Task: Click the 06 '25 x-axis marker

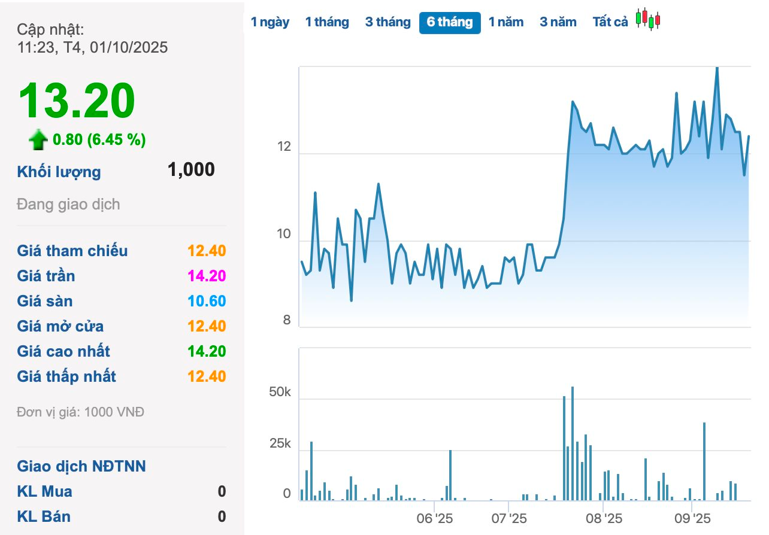Action: [x=435, y=517]
